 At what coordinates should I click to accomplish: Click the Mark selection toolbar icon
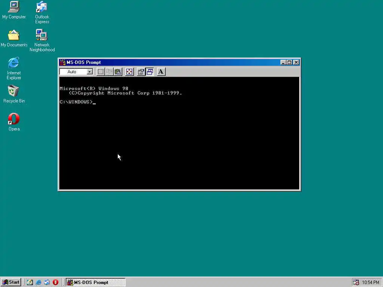tap(100, 72)
